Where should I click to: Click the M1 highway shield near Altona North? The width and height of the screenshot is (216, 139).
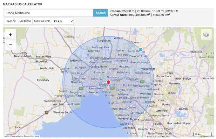coord(81,88)
